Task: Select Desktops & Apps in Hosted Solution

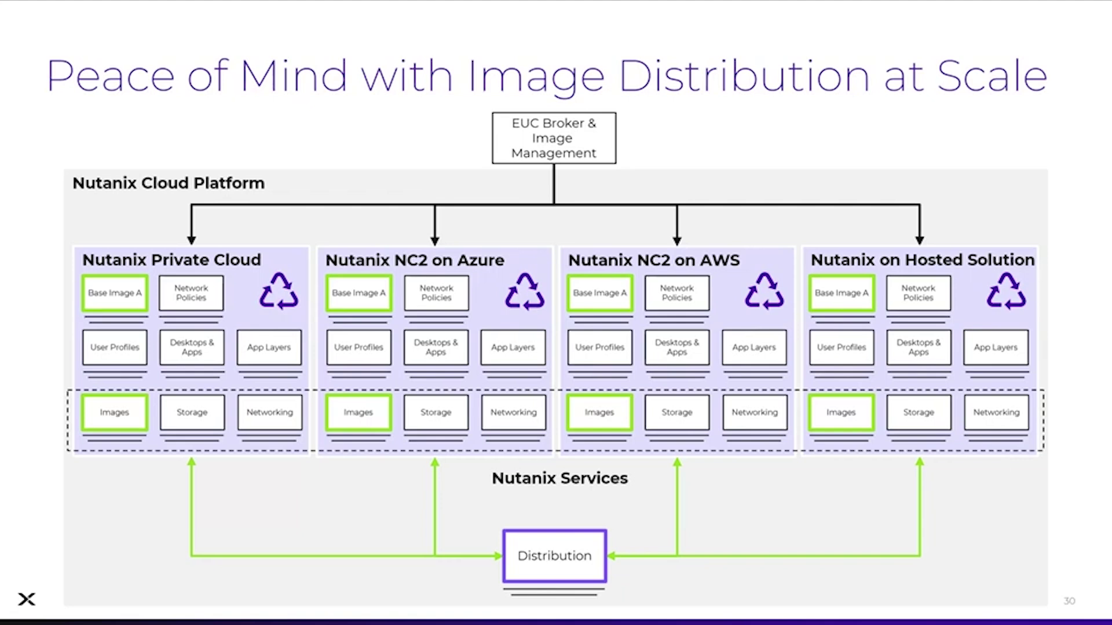Action: tap(919, 347)
